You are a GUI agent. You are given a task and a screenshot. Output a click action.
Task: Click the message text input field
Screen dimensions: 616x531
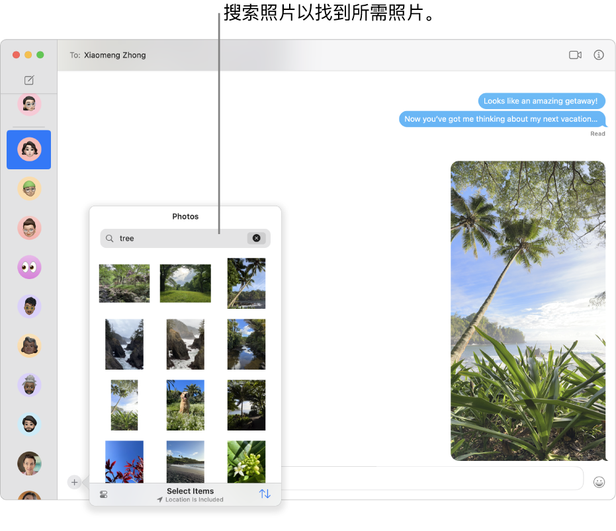(432, 478)
